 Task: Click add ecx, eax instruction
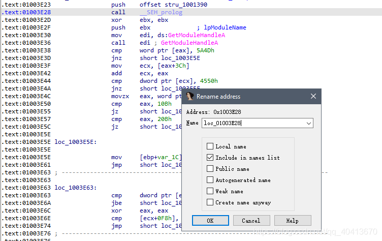pos(140,73)
